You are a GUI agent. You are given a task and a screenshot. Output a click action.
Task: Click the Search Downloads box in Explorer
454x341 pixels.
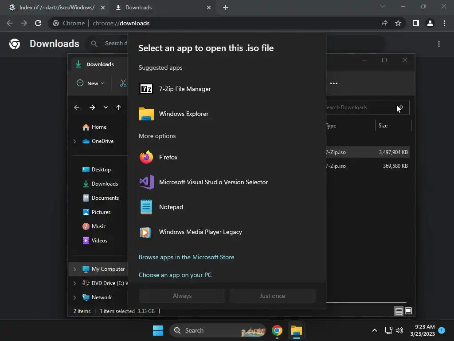[x=368, y=107]
